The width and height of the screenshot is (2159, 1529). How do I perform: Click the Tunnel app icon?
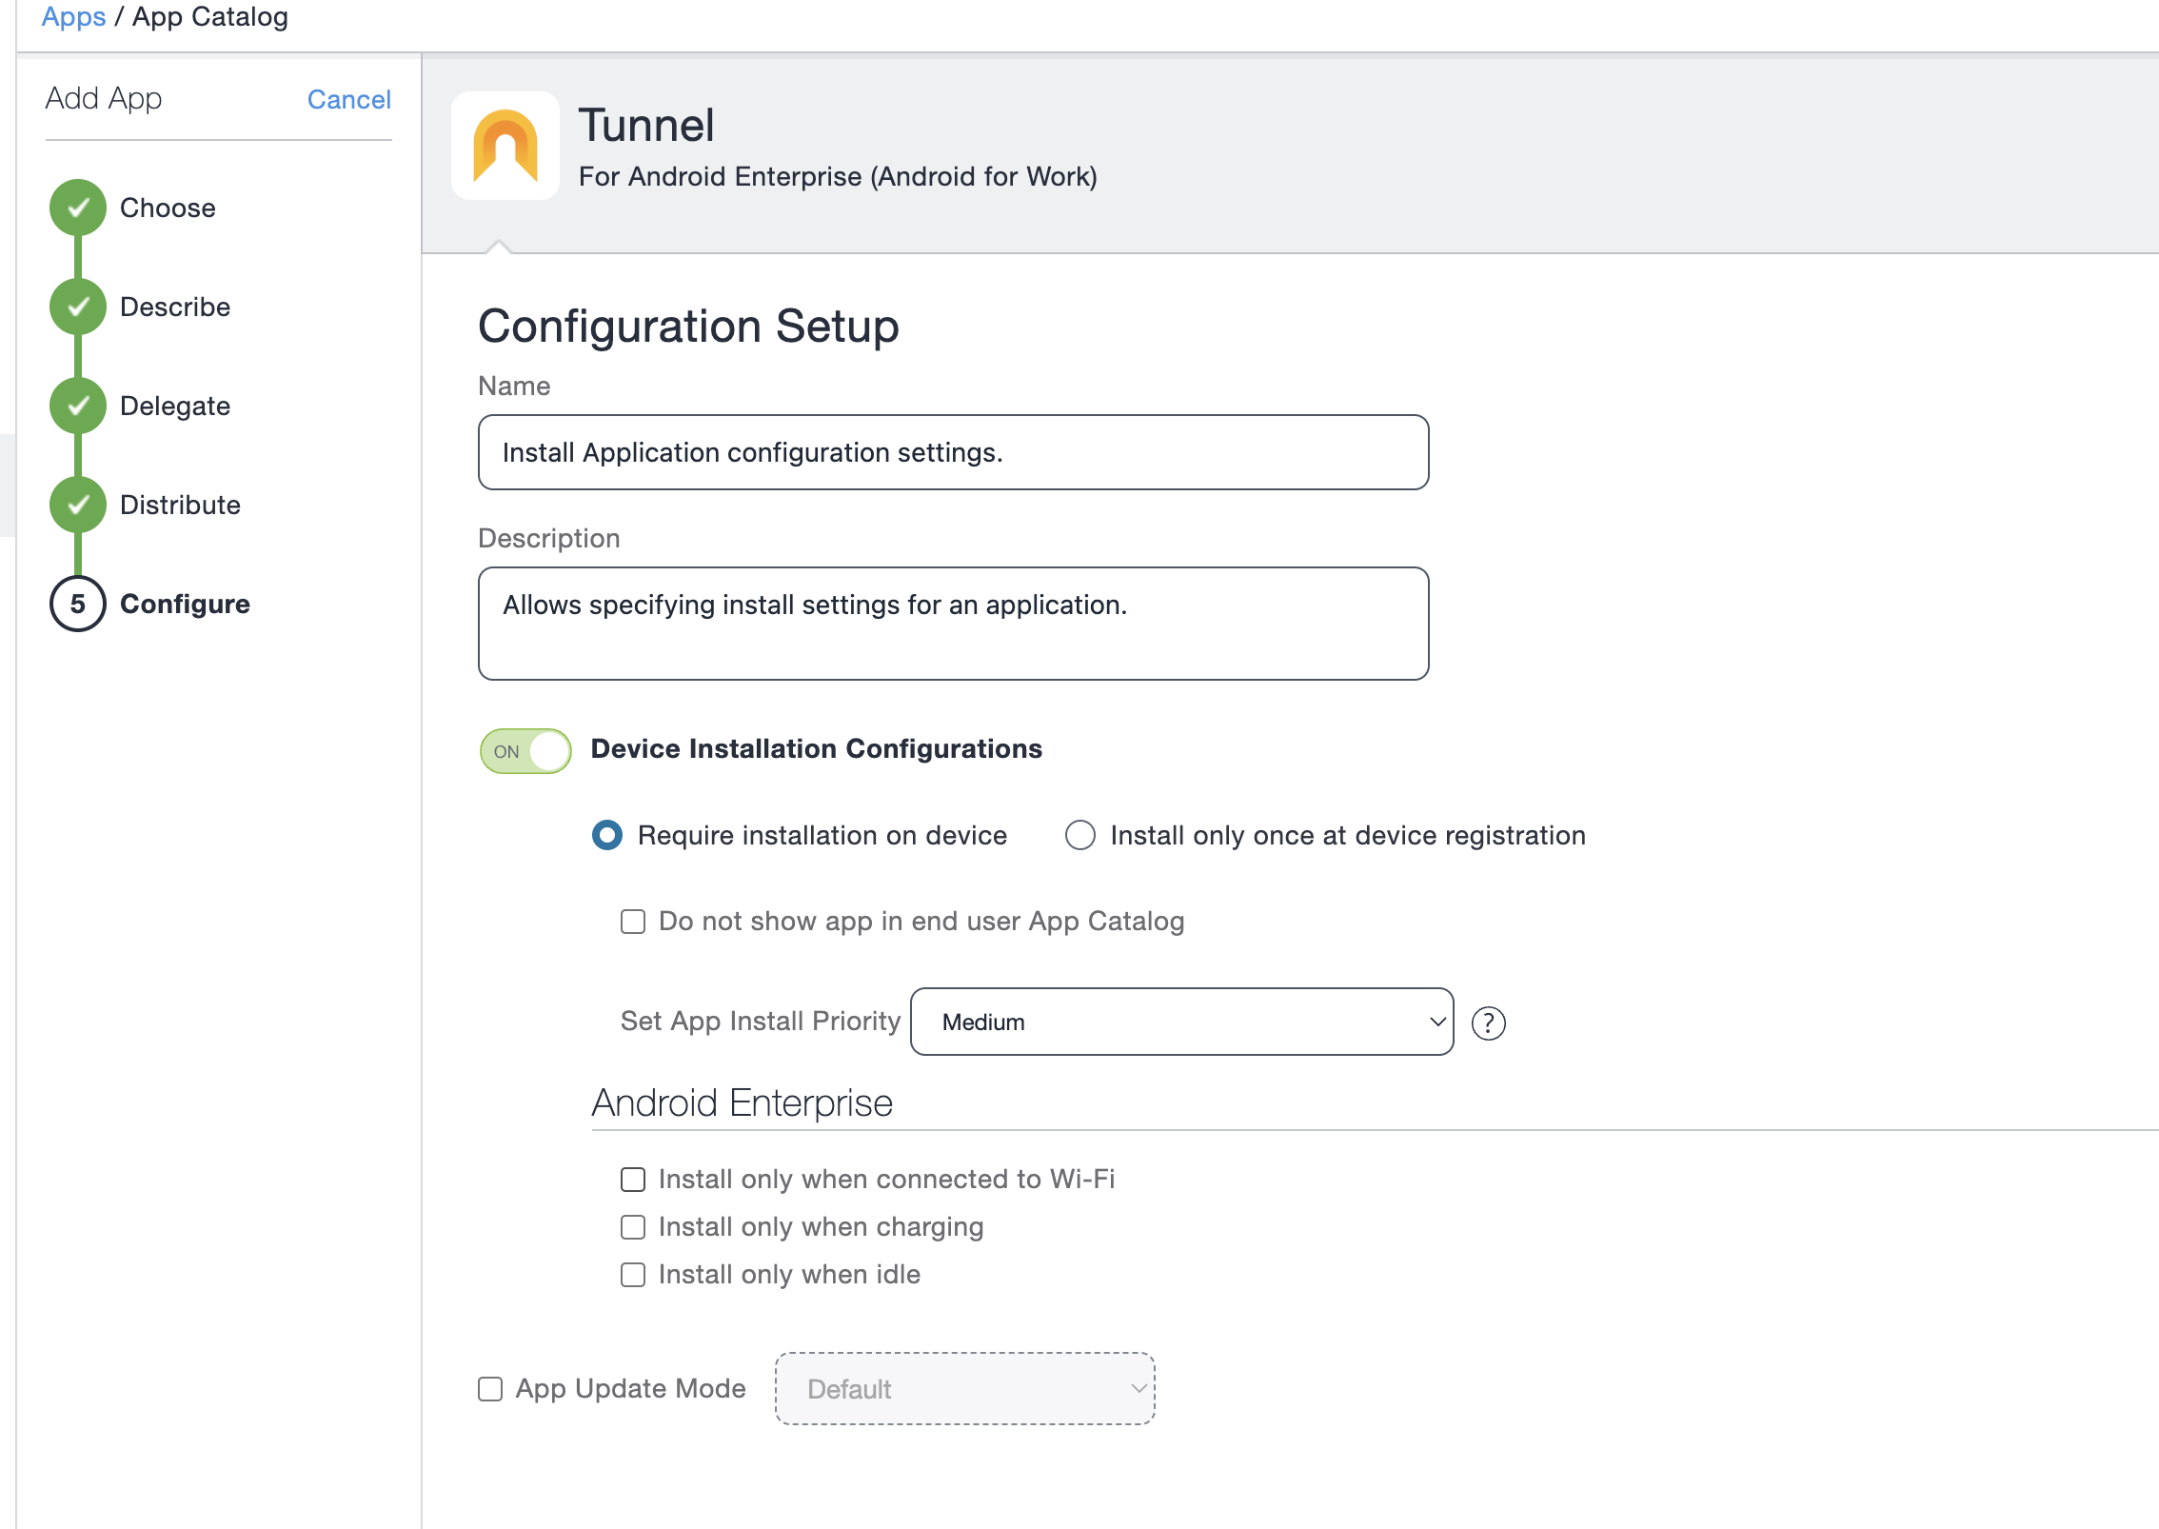[505, 145]
